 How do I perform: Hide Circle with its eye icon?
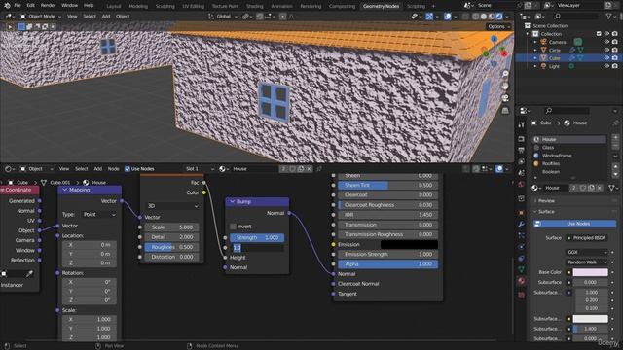(606, 50)
